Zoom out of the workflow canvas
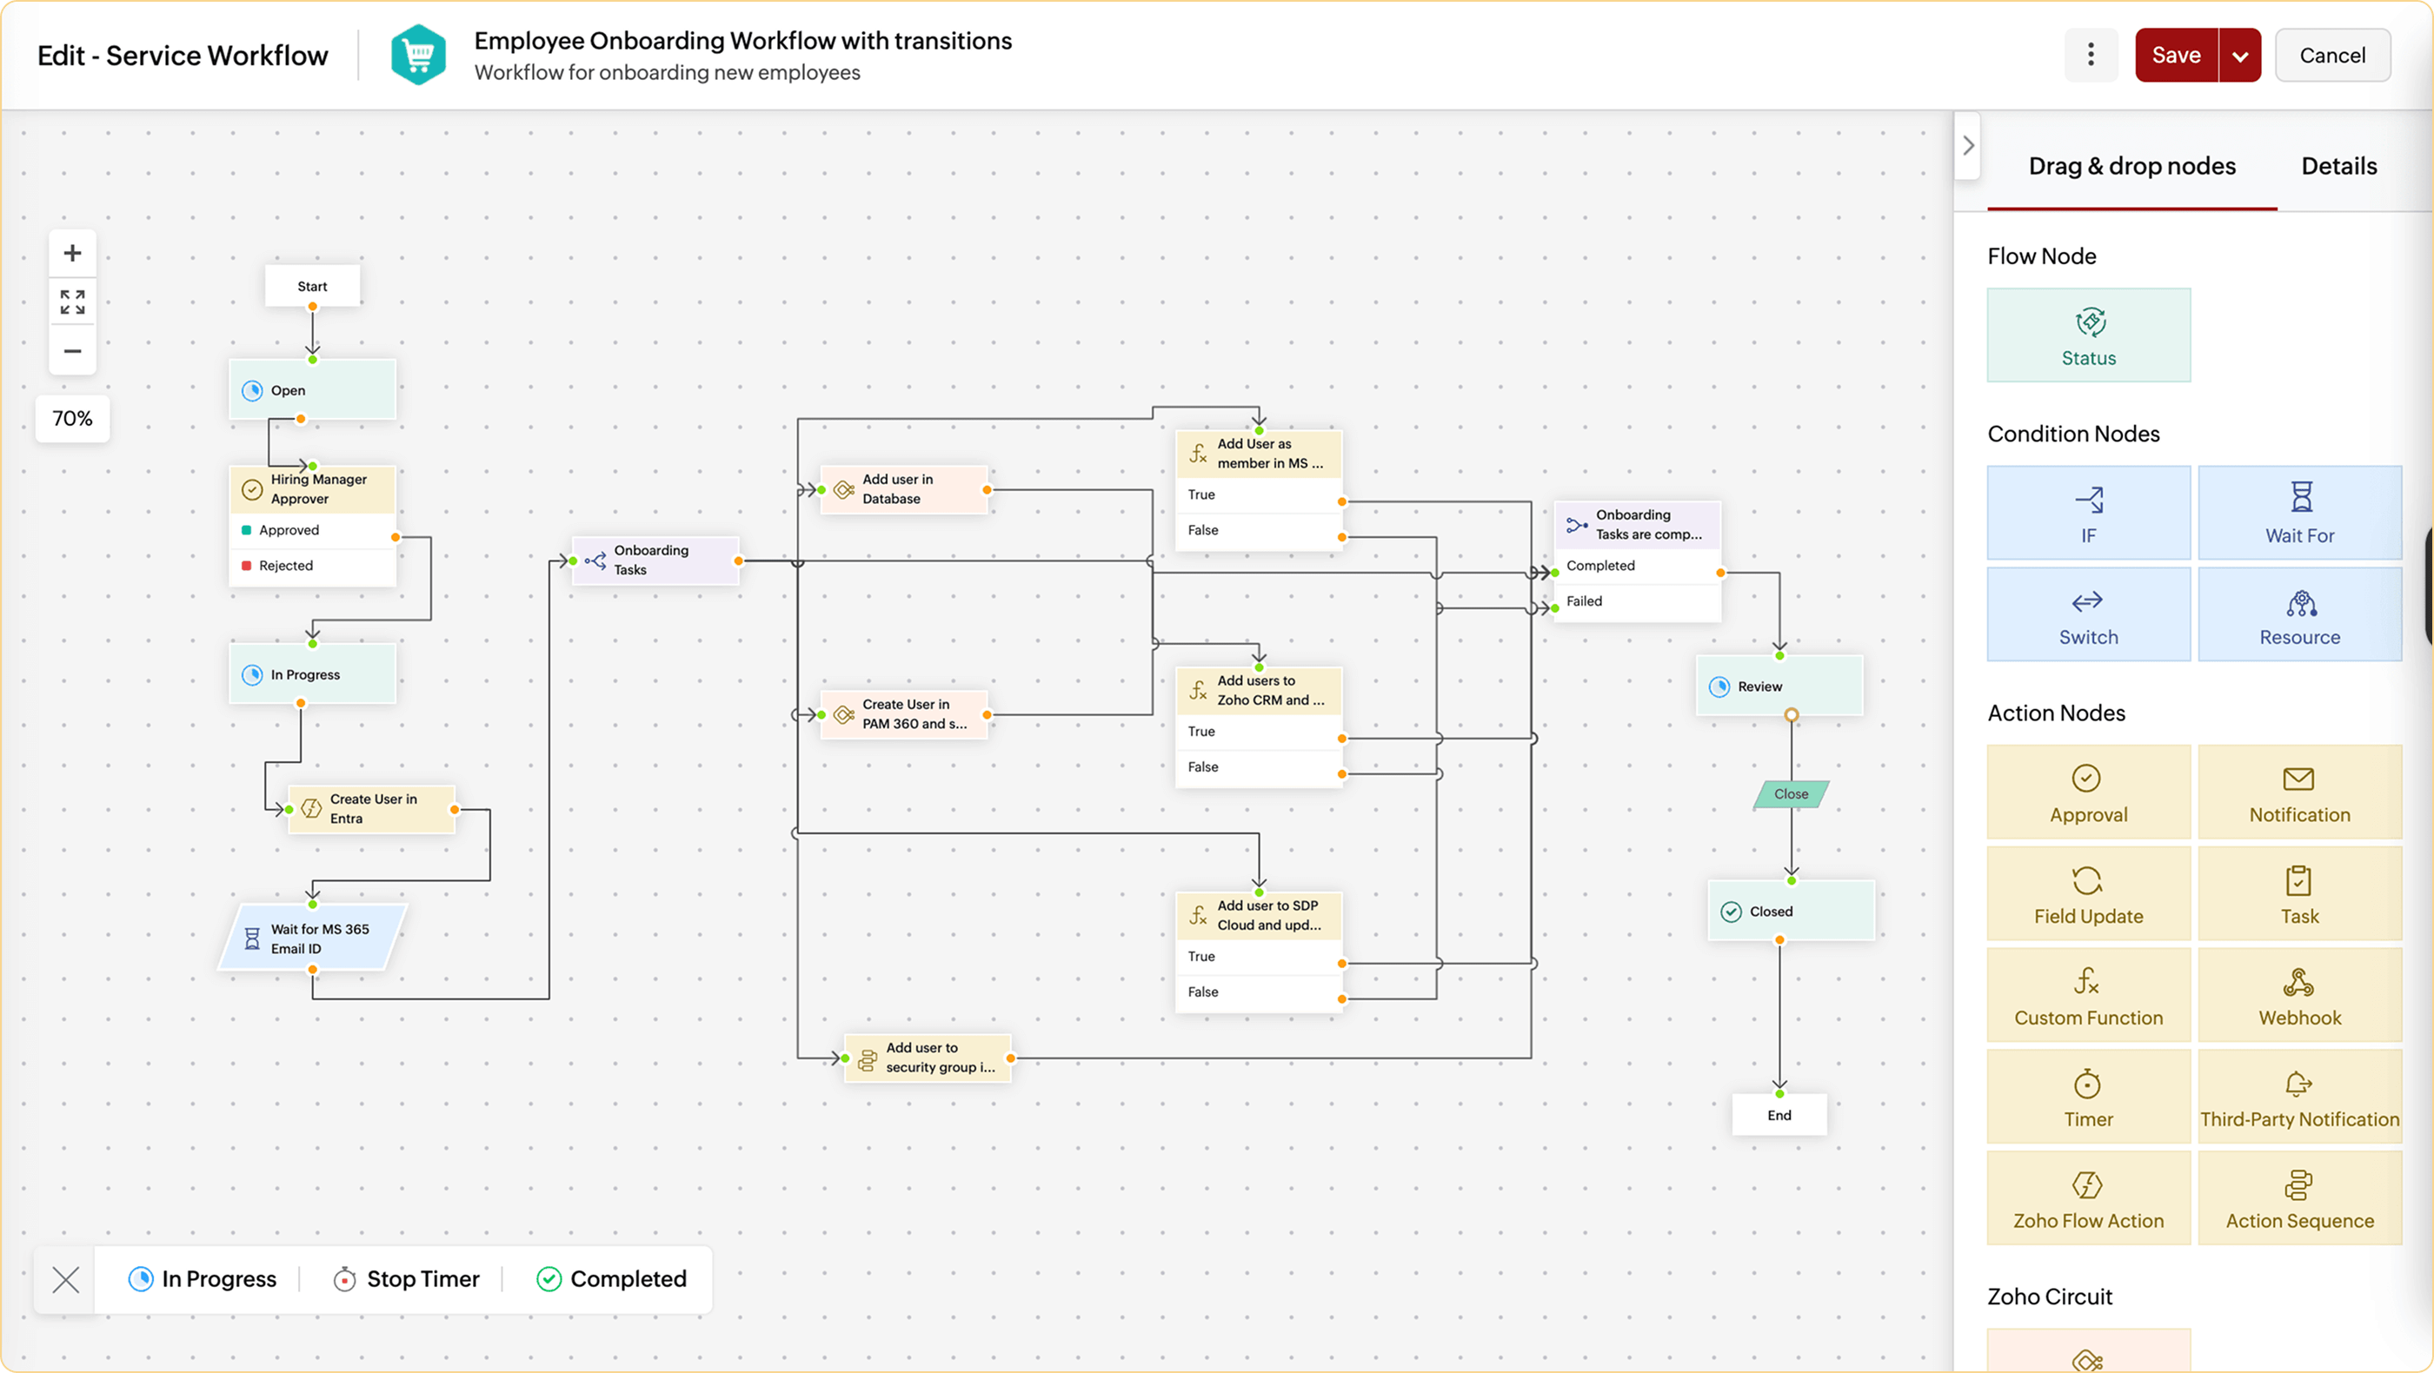Viewport: 2434px width, 1373px height. point(73,351)
